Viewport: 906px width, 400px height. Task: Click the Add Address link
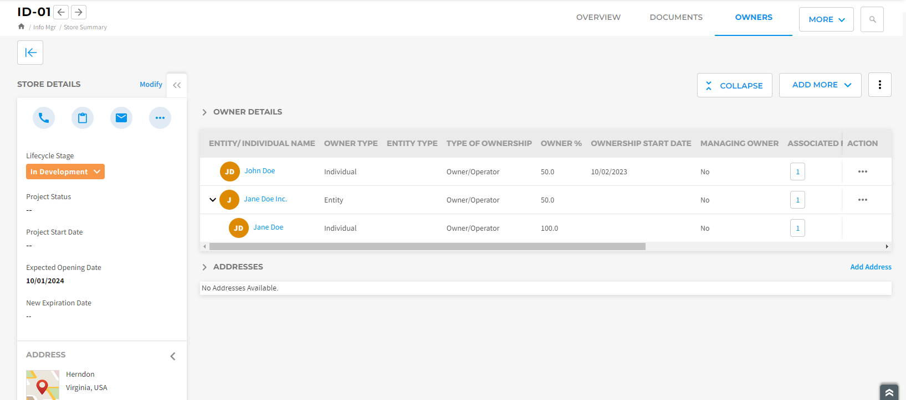coord(871,267)
